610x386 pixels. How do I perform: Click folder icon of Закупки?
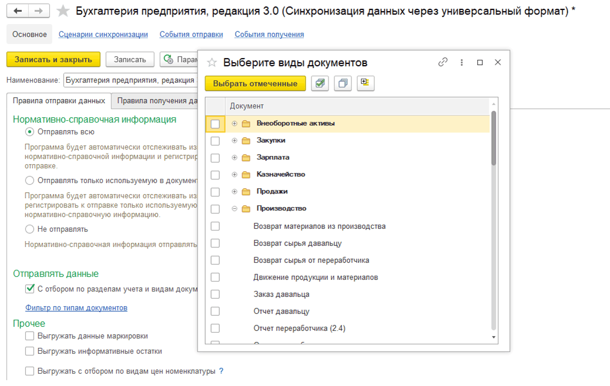click(246, 141)
